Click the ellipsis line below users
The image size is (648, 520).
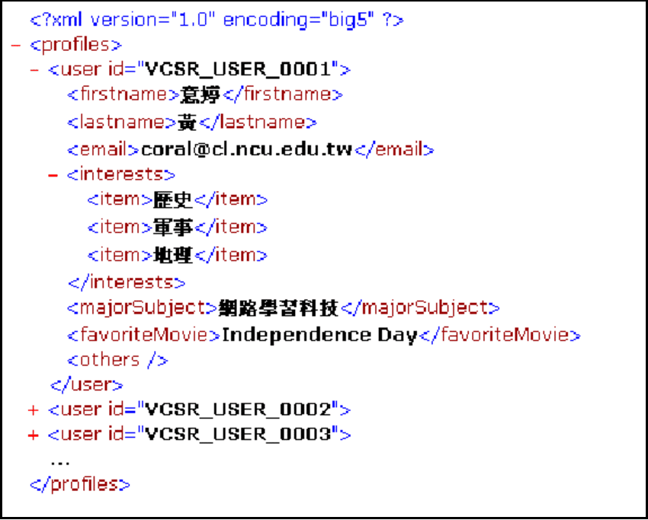(60, 463)
